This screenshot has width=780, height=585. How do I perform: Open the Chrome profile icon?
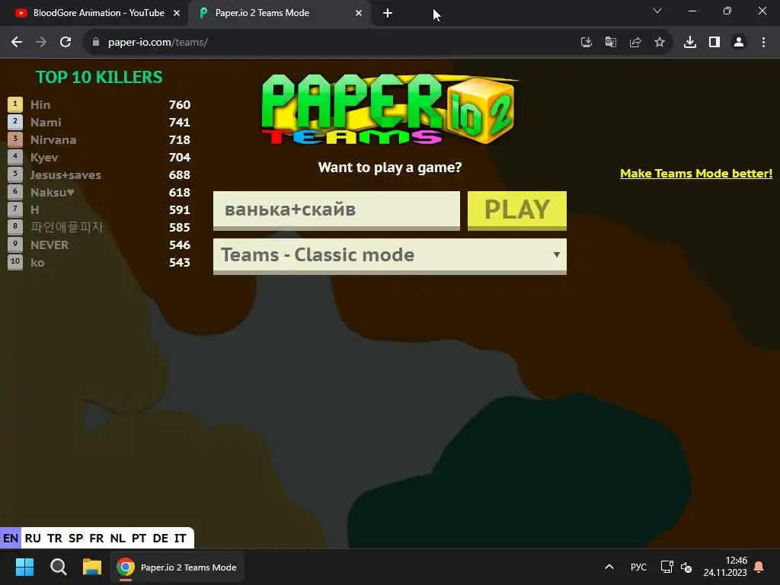[x=739, y=43]
